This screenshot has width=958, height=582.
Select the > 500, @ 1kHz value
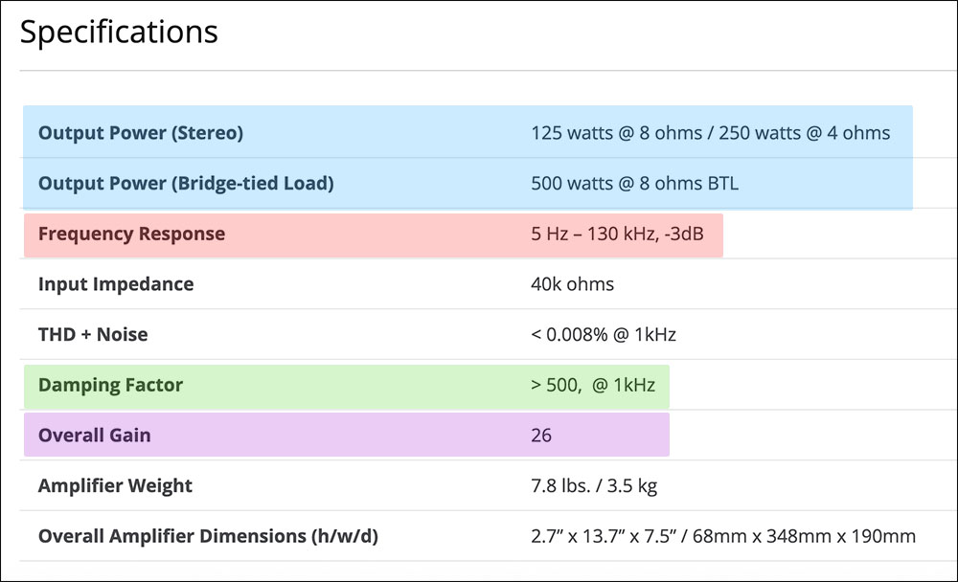[x=593, y=386]
